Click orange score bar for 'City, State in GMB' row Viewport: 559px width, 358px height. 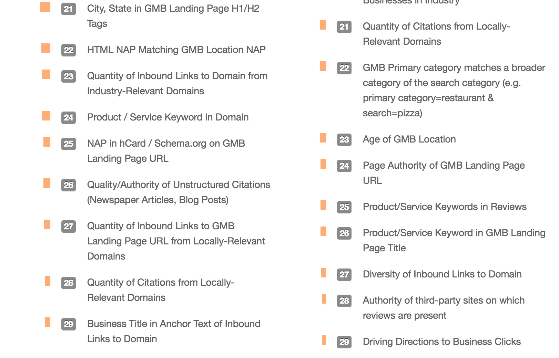tap(45, 7)
